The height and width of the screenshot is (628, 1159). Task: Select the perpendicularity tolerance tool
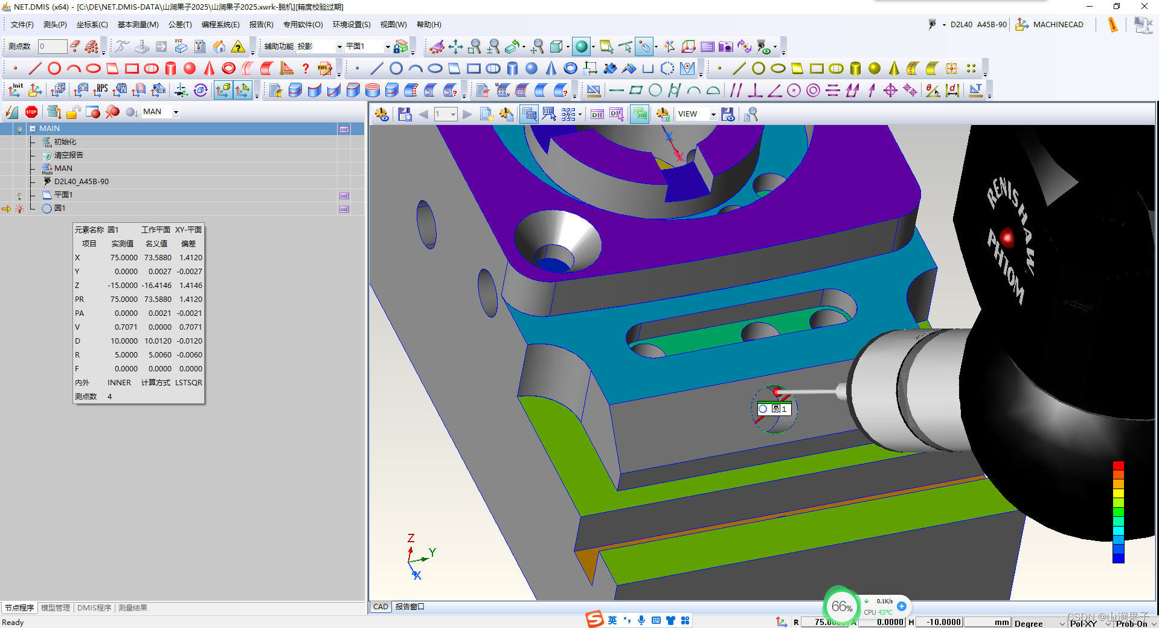(755, 91)
